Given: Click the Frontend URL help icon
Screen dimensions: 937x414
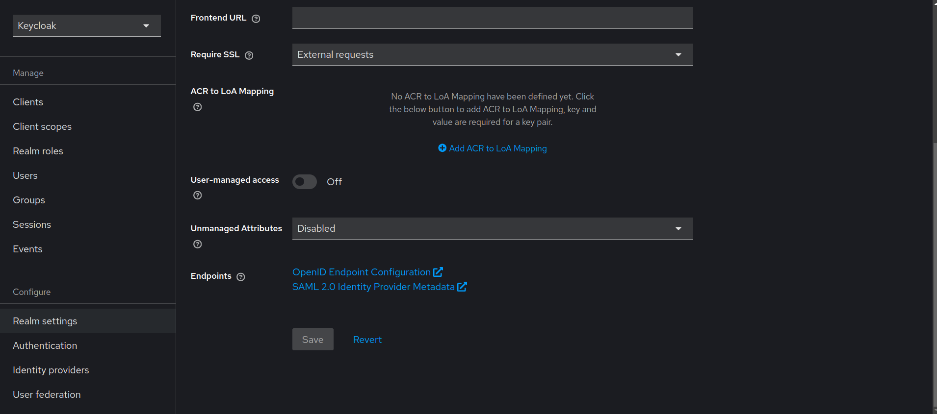Looking at the screenshot, I should coord(256,19).
